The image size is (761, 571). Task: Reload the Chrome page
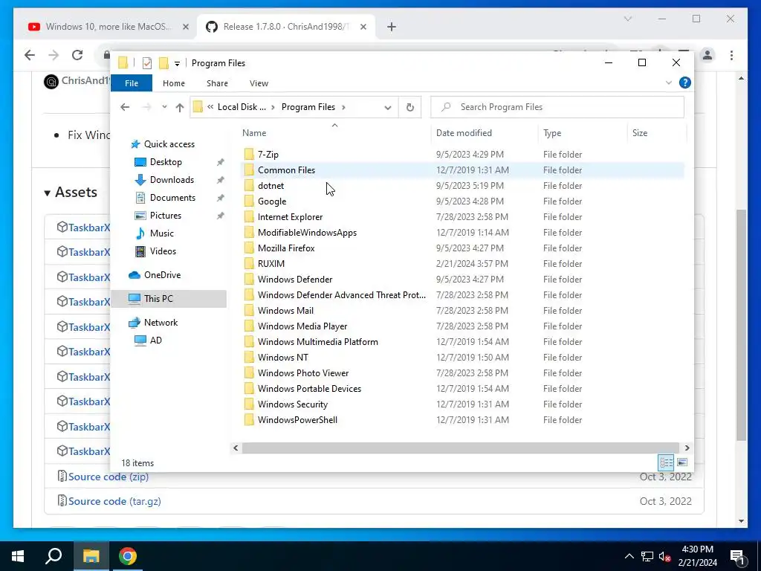77,55
